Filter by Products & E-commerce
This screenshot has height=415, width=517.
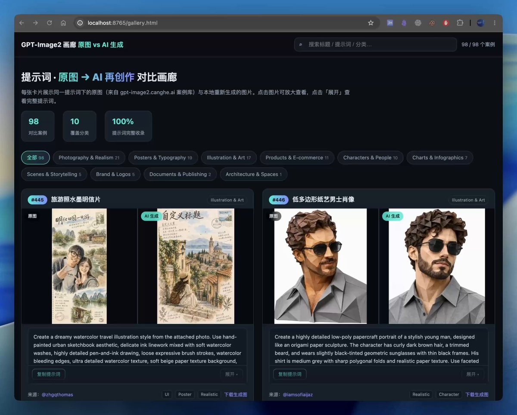(x=297, y=158)
